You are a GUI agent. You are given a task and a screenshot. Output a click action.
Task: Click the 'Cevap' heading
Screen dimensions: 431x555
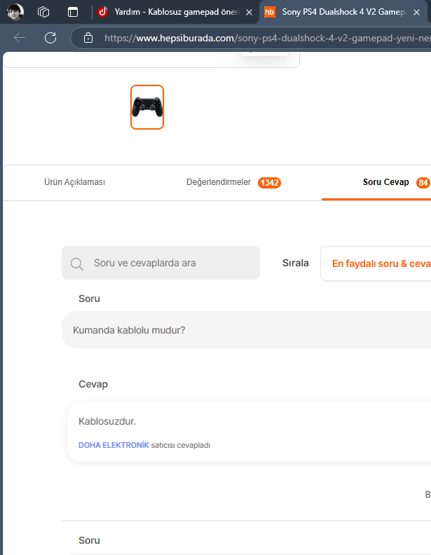(93, 385)
